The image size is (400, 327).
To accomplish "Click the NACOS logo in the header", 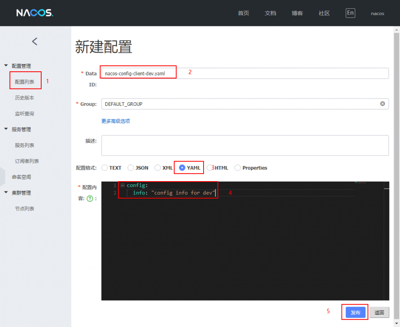I will (x=34, y=12).
